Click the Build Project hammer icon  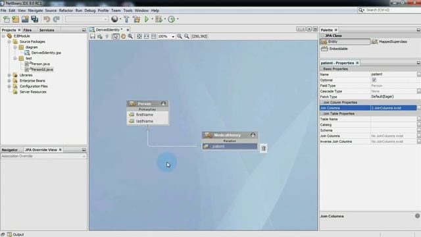point(126,19)
